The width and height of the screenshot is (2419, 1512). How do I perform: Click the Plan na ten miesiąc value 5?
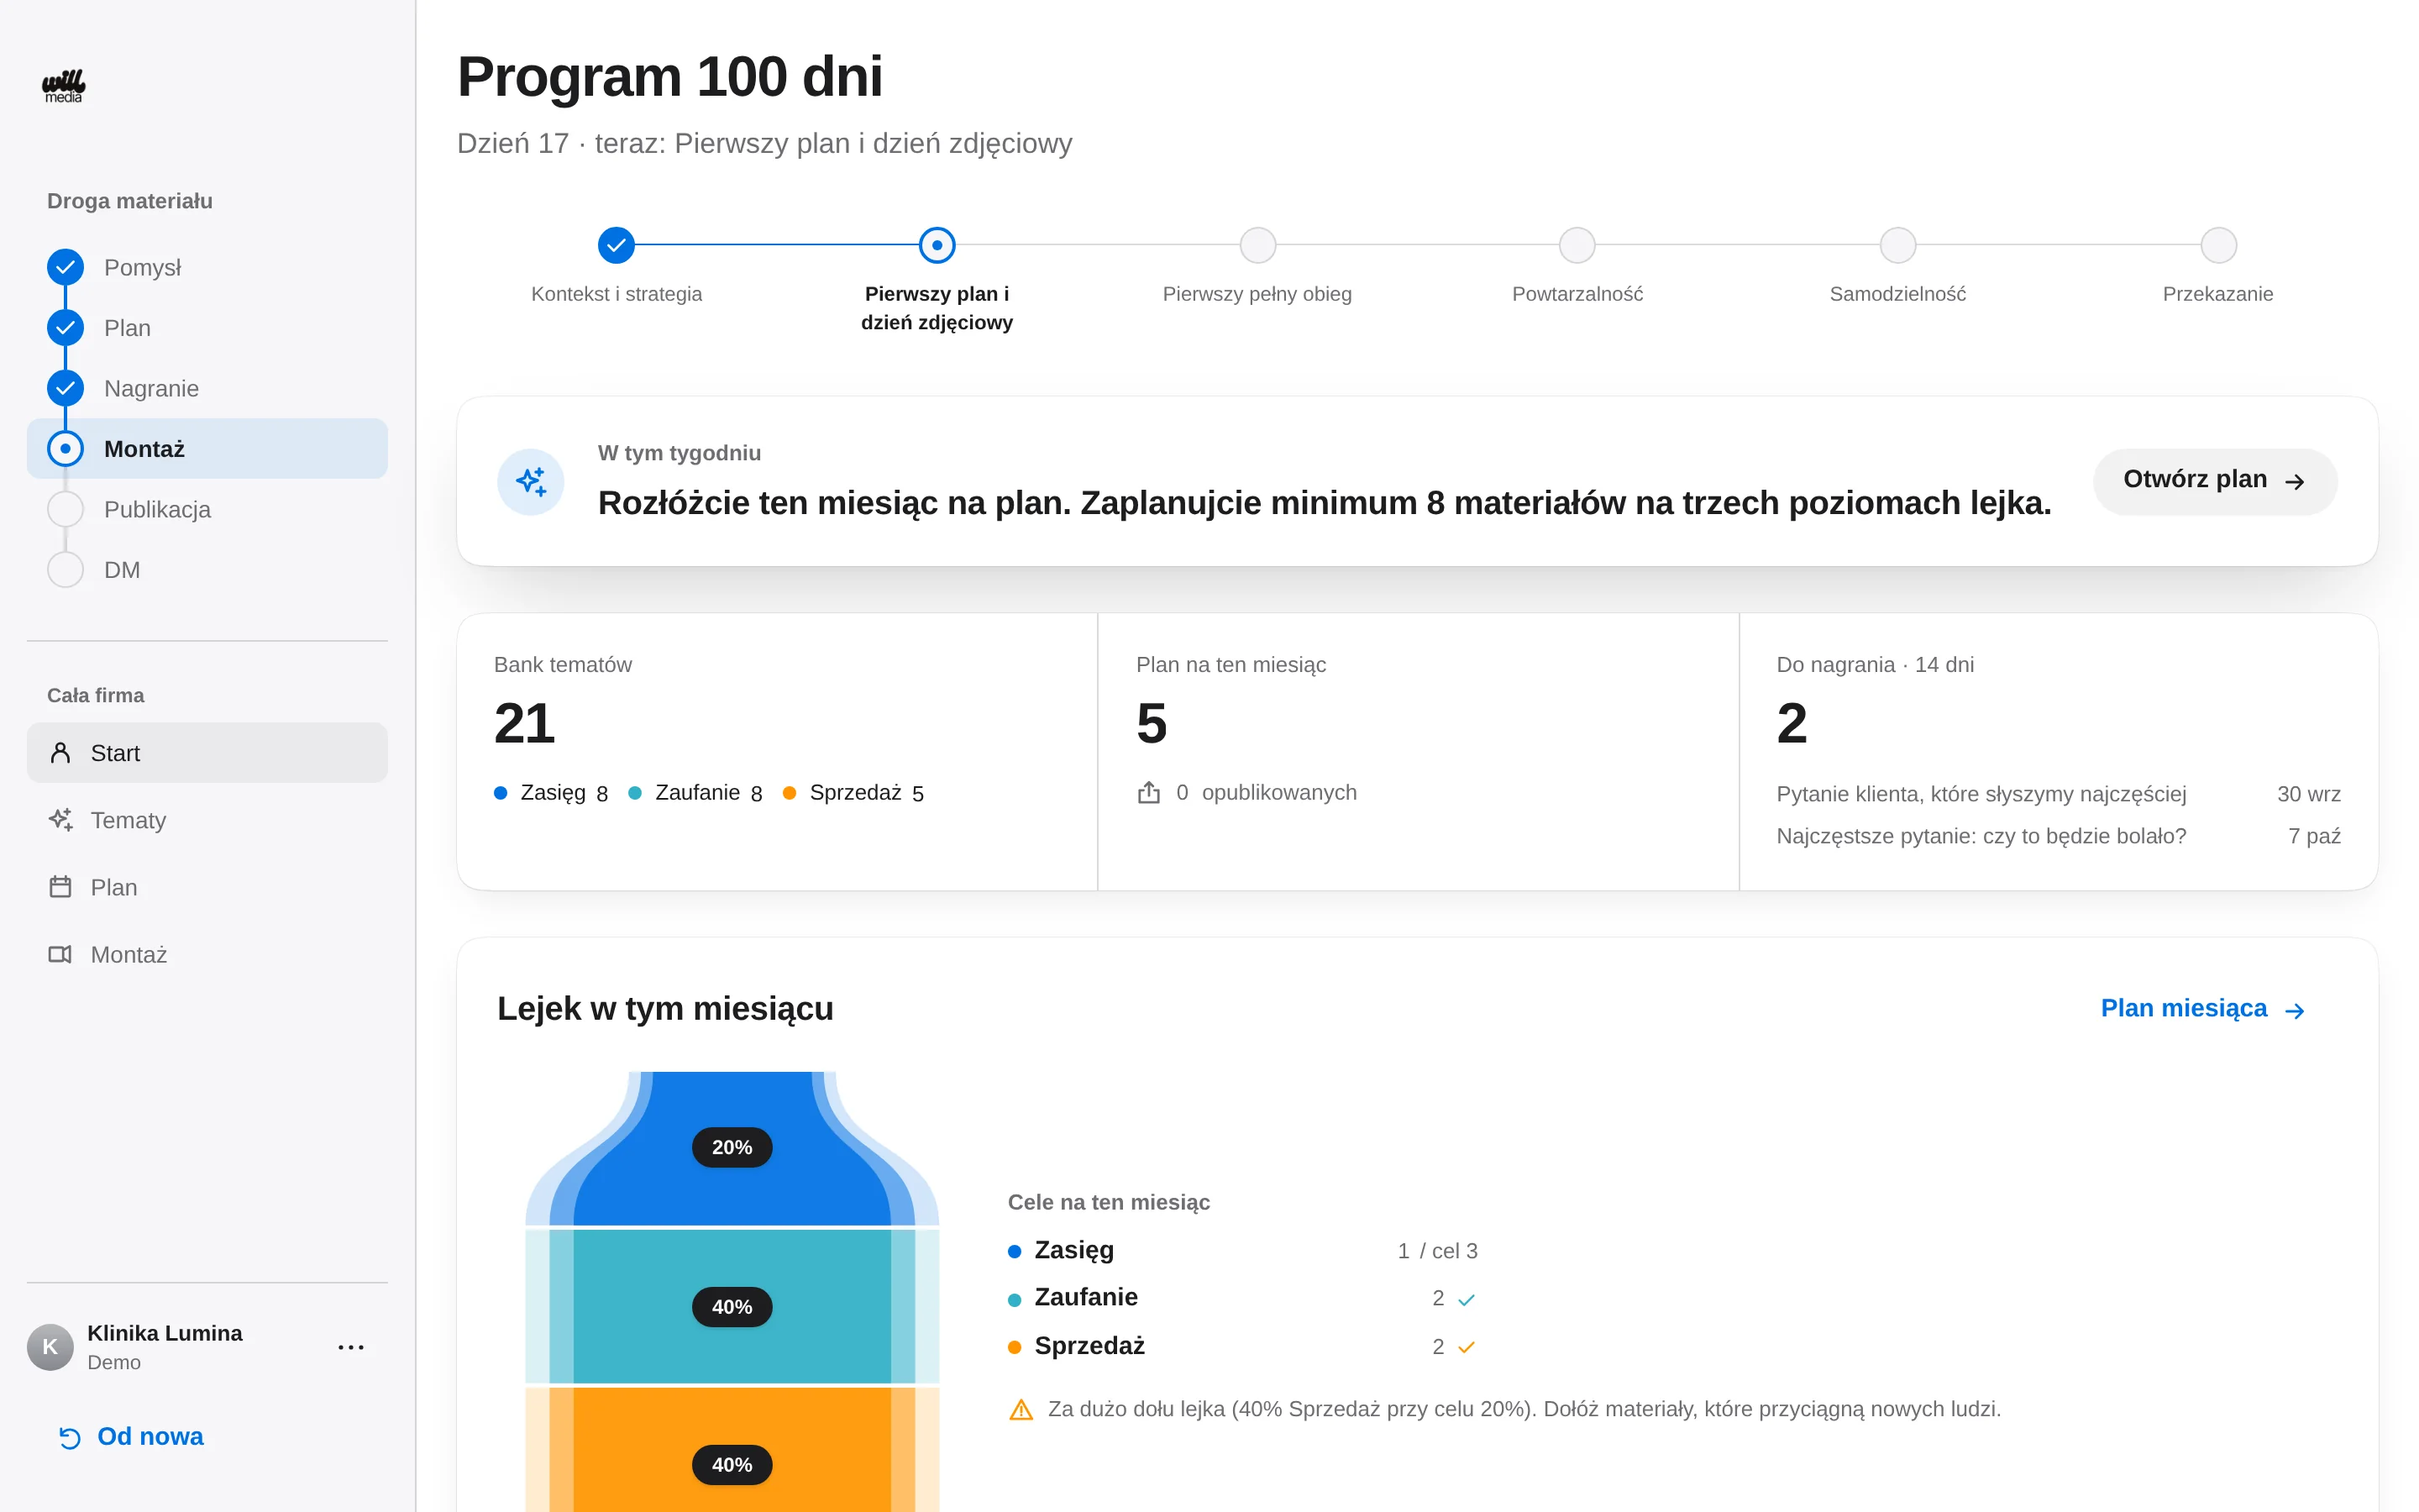(x=1152, y=724)
